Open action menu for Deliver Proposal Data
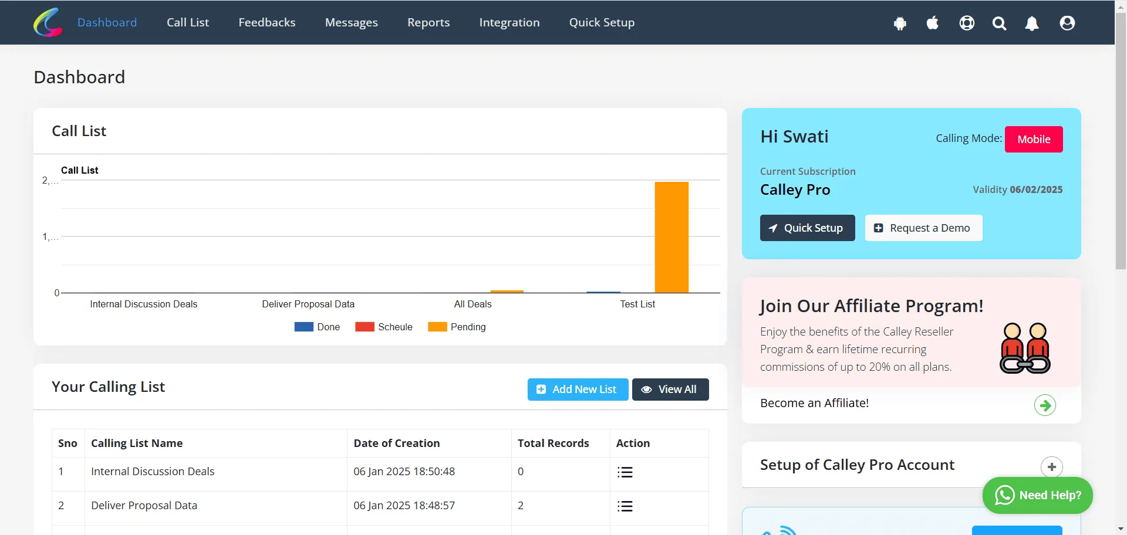Screen dimensions: 1127x535 coord(625,506)
